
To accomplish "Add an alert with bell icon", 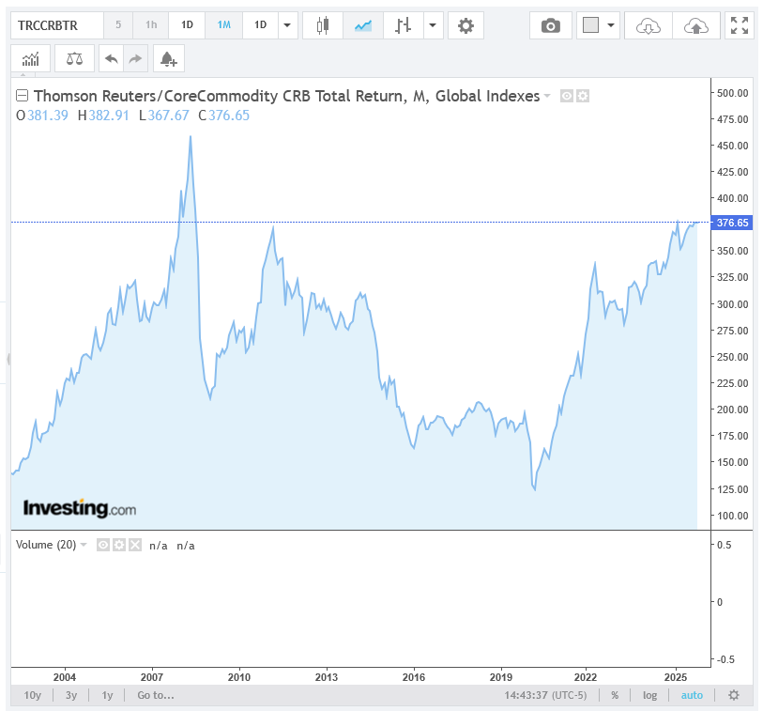I will pos(169,59).
